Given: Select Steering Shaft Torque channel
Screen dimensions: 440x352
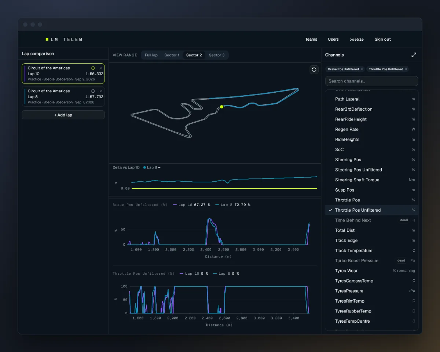Looking at the screenshot, I should pos(371,180).
